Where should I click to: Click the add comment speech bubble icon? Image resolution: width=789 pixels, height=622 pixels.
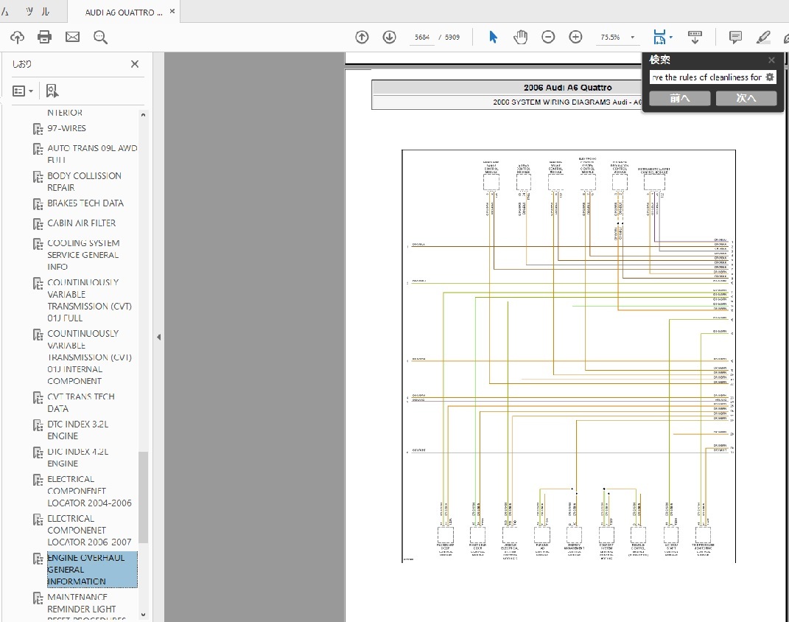coord(735,37)
